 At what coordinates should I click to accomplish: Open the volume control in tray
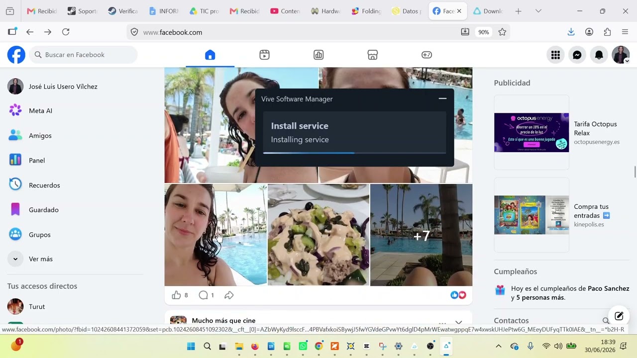[x=558, y=347]
